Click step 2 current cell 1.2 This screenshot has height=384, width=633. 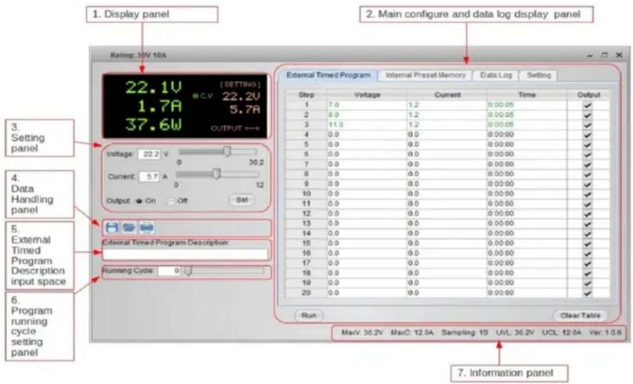point(447,114)
